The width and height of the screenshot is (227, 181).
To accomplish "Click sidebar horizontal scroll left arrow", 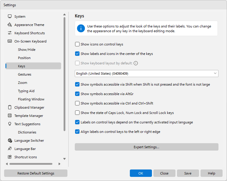I will pos(7,164).
